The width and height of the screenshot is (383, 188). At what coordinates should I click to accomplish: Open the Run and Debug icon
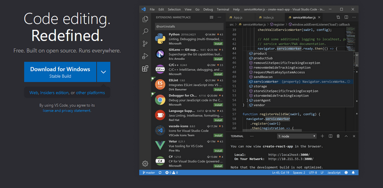point(145,56)
